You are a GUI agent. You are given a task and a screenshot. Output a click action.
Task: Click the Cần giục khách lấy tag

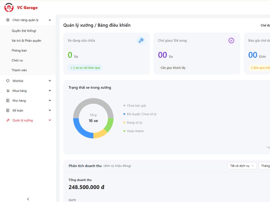pos(173,68)
